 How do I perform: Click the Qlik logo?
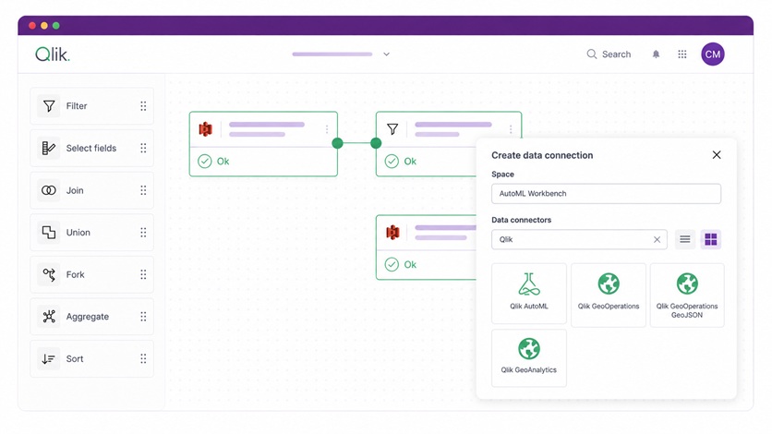(53, 54)
